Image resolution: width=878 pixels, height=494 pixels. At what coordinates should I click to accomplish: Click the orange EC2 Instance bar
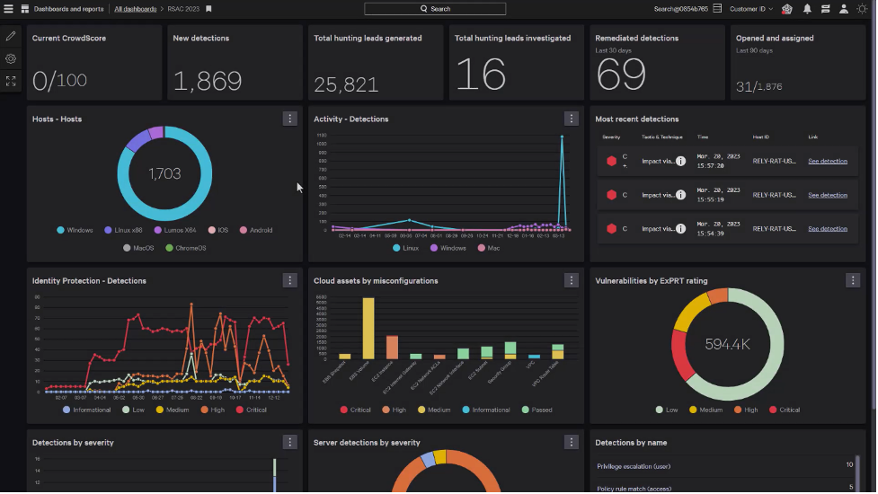pyautogui.click(x=392, y=348)
